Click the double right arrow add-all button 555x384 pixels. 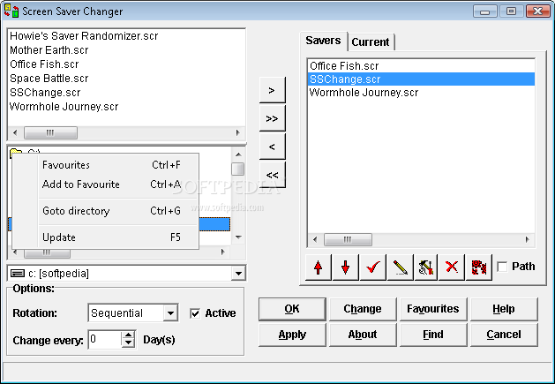click(x=272, y=118)
